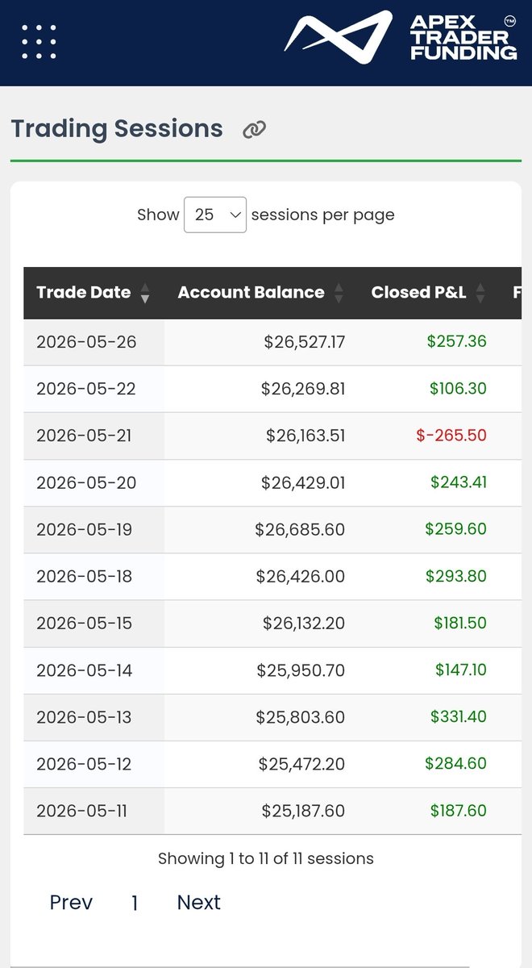532x968 pixels.
Task: Click the $26,685.60 account balance cell
Action: click(x=300, y=529)
